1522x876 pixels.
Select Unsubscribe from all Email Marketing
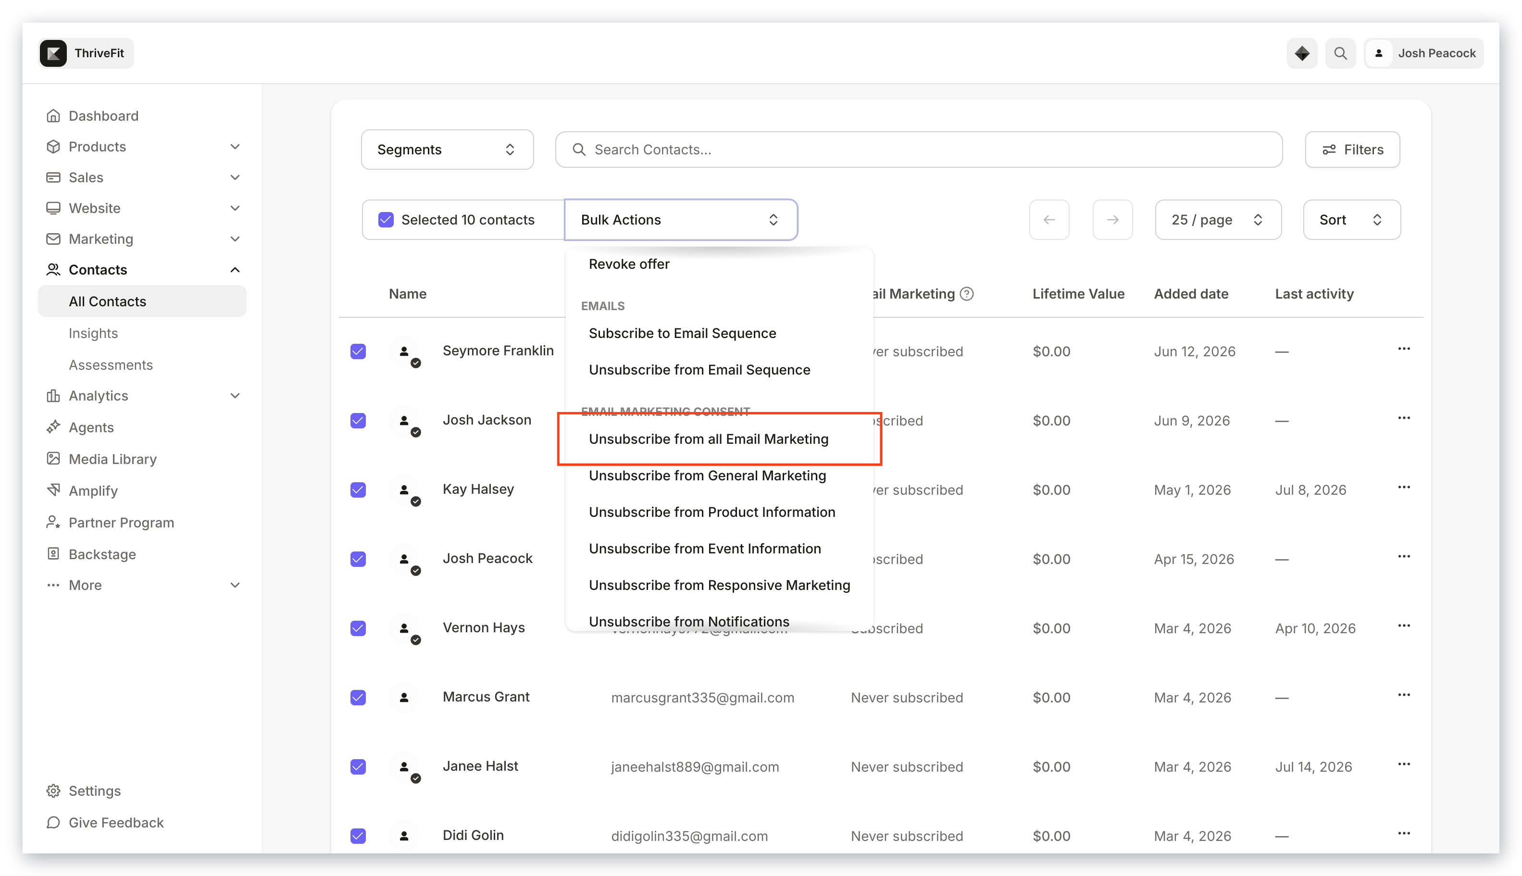708,438
